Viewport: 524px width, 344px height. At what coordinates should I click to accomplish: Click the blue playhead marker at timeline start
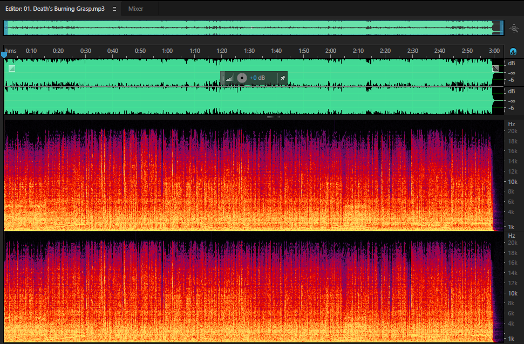pyautogui.click(x=4, y=54)
